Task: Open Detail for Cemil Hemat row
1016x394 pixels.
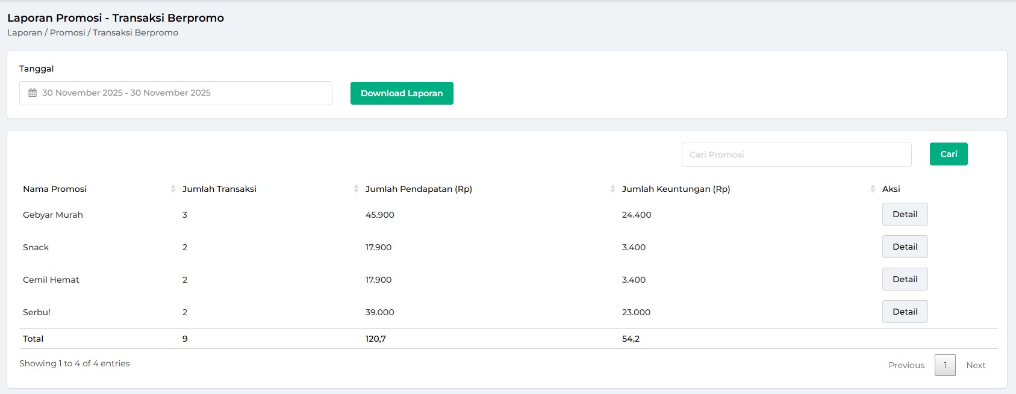Action: [x=905, y=279]
